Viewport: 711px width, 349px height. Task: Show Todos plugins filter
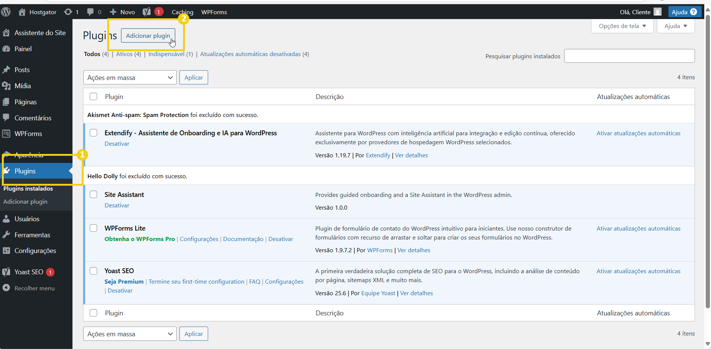(x=92, y=54)
